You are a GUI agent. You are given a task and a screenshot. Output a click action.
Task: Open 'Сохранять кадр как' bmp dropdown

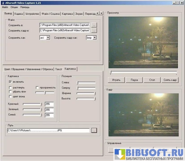point(94,38)
